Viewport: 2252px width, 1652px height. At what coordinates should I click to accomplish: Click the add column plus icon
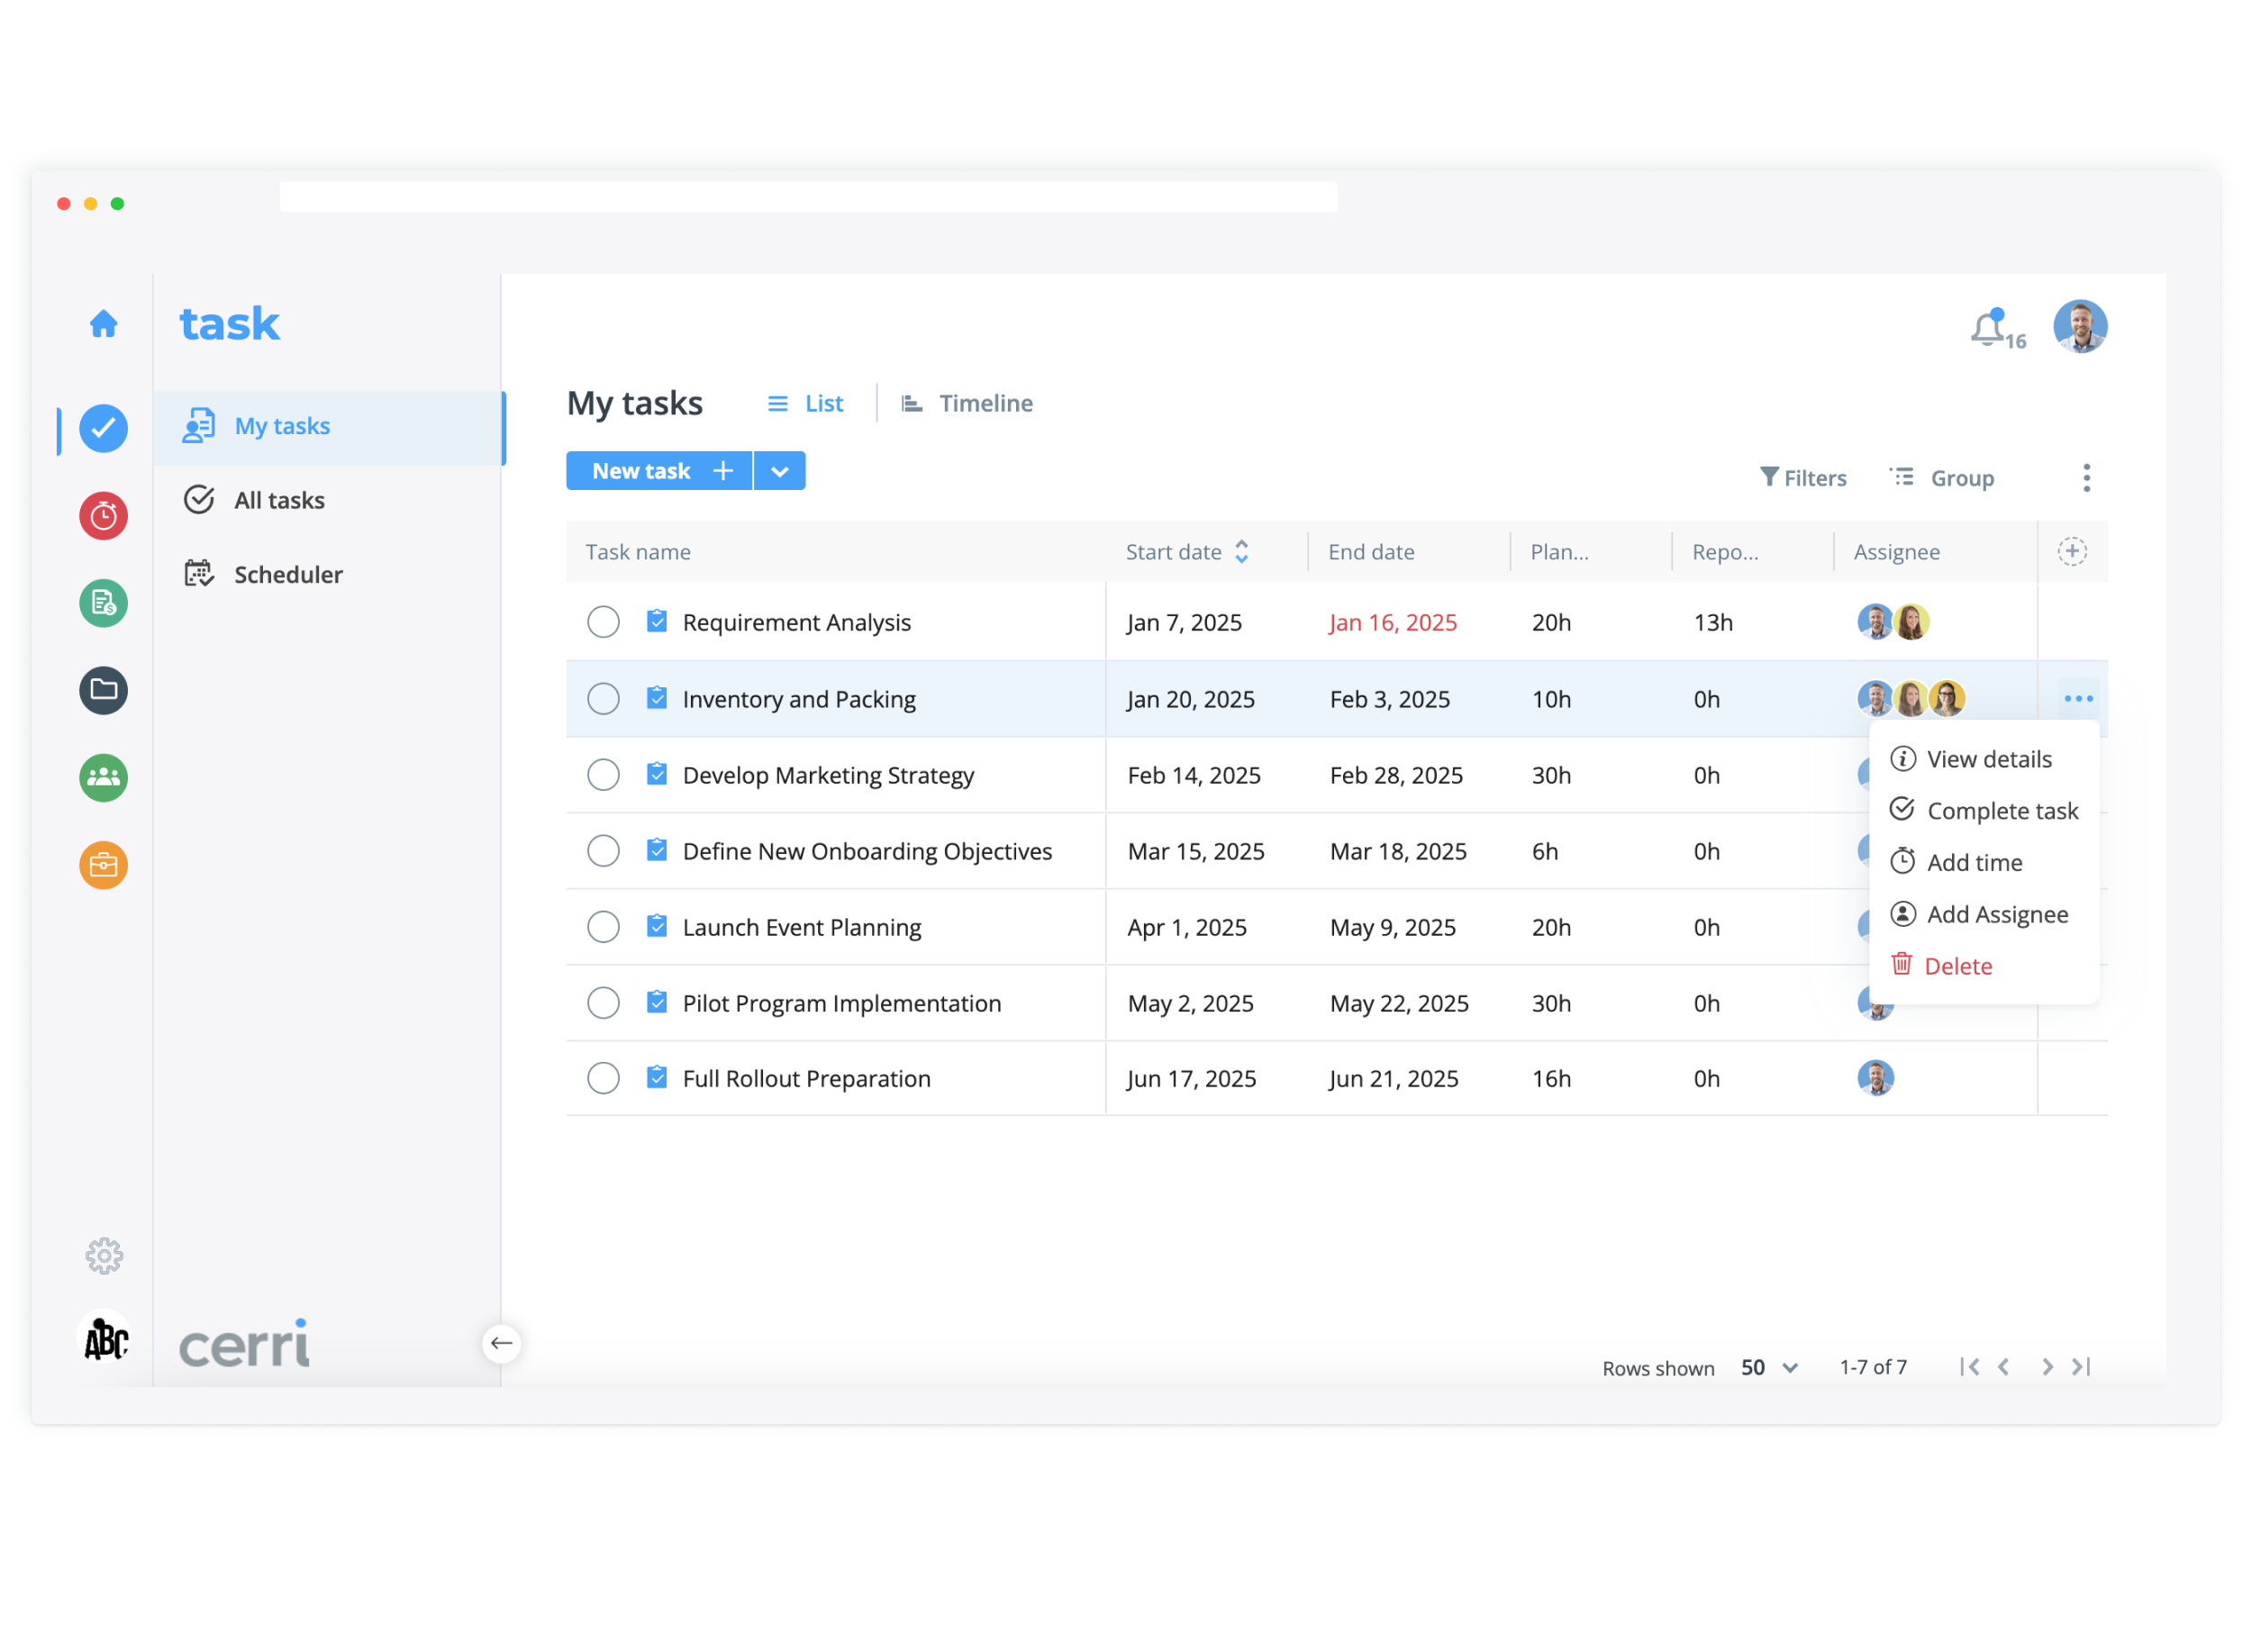click(x=2072, y=552)
